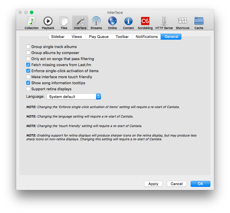This screenshot has height=213, width=230.
Task: Open the Shortcuts keyboard icon
Action: coord(183,23)
